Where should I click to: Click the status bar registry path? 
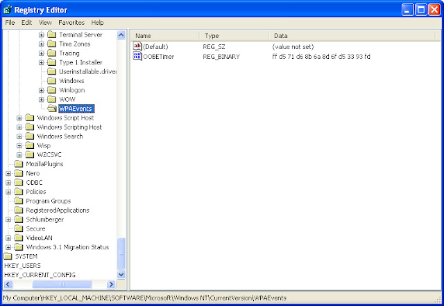click(145, 298)
